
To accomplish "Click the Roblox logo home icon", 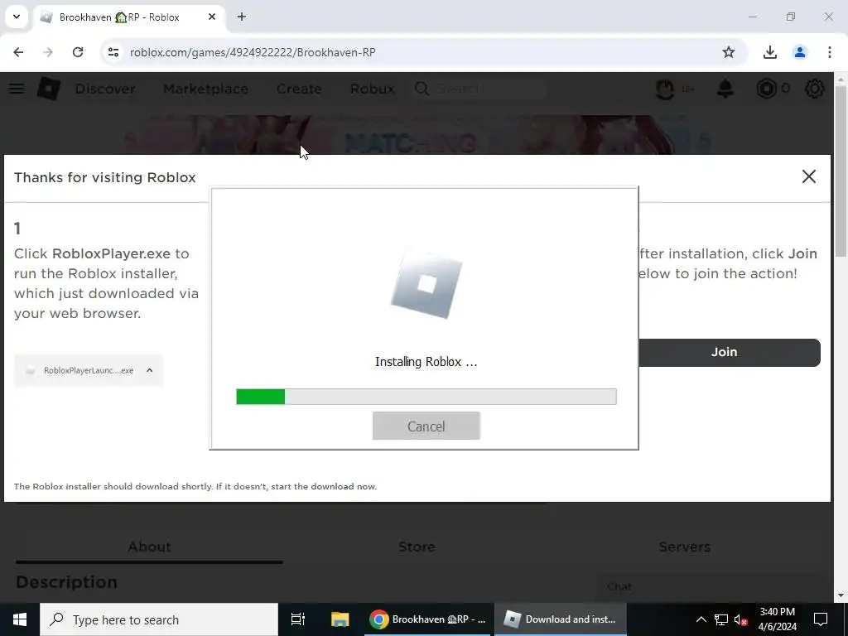I will pos(49,89).
